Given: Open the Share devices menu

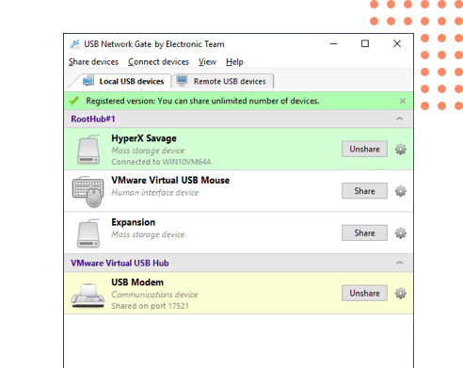Looking at the screenshot, I should (93, 62).
